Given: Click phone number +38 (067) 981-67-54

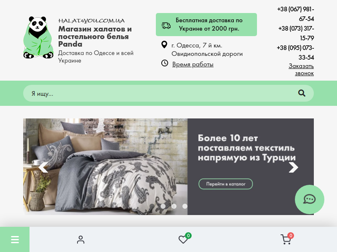Looking at the screenshot, I should coord(296,14).
